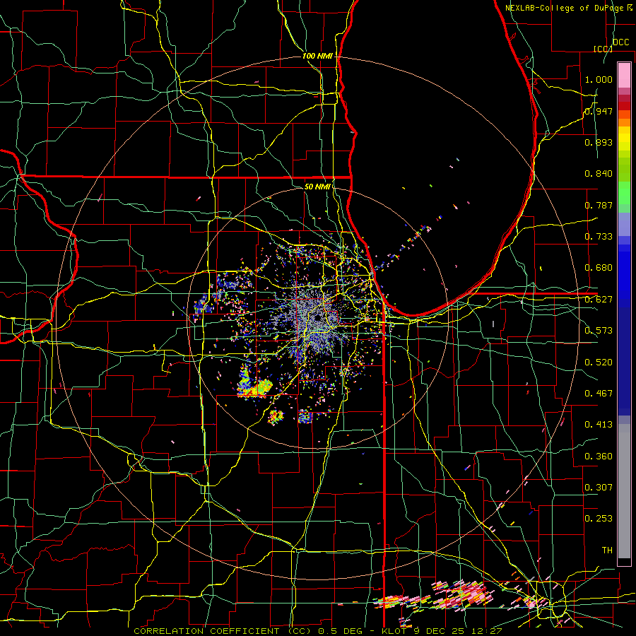Image resolution: width=636 pixels, height=636 pixels.
Task: Click the [CC] units label
Action: pos(603,49)
